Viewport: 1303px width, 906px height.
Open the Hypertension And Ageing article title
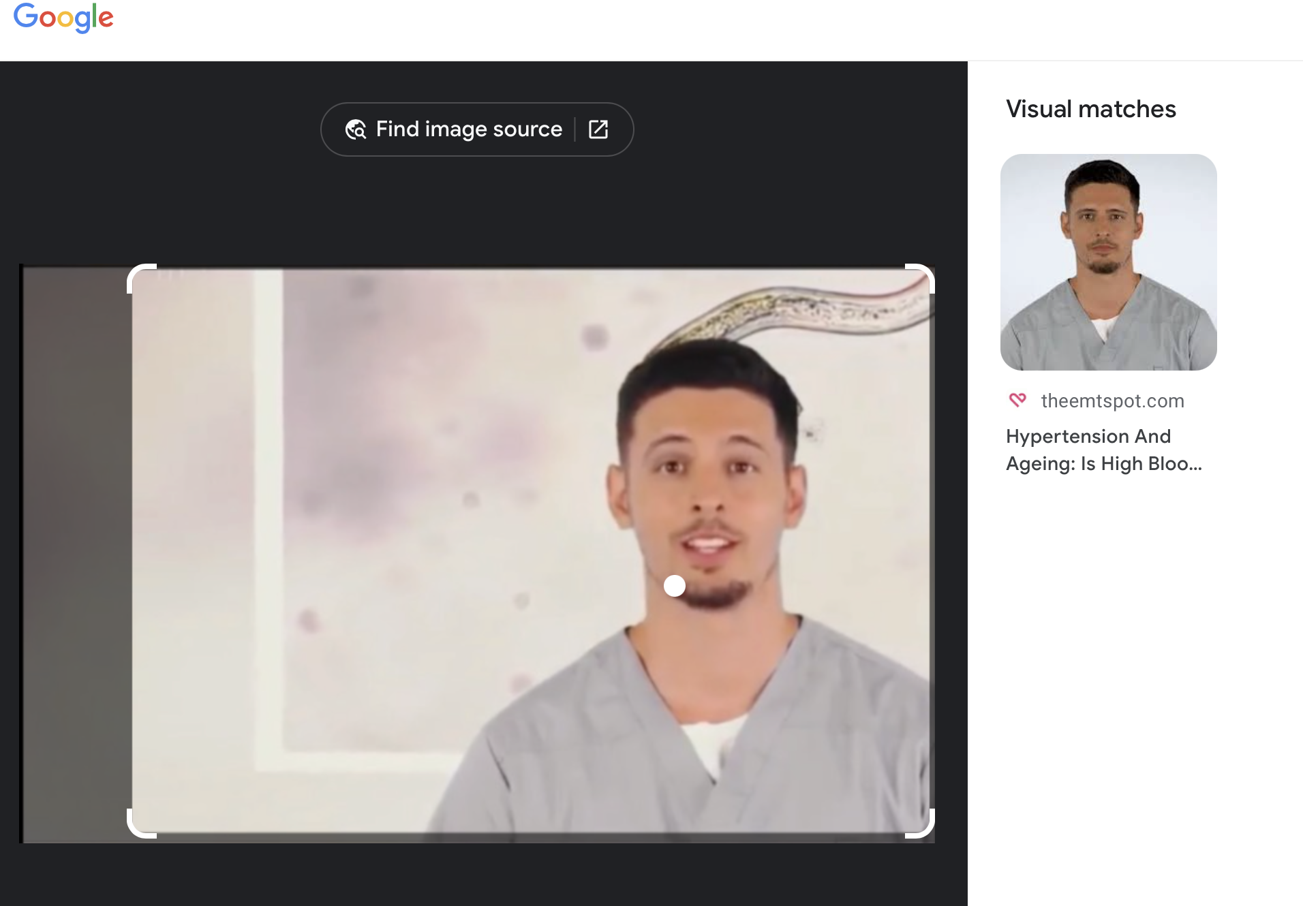(x=1104, y=450)
